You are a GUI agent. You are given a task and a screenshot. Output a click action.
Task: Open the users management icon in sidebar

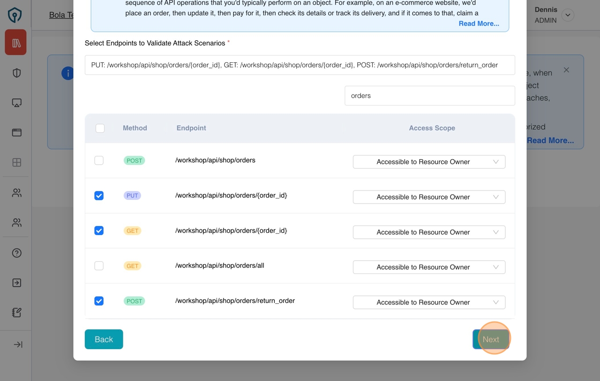(x=15, y=192)
